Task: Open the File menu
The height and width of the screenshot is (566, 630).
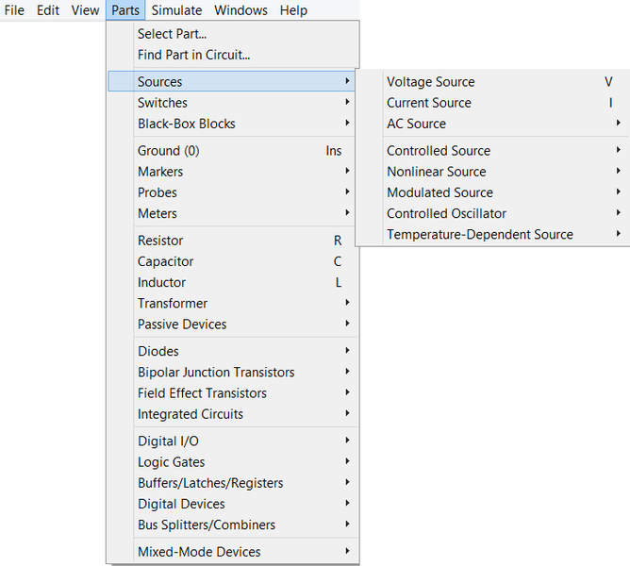Action: point(14,10)
